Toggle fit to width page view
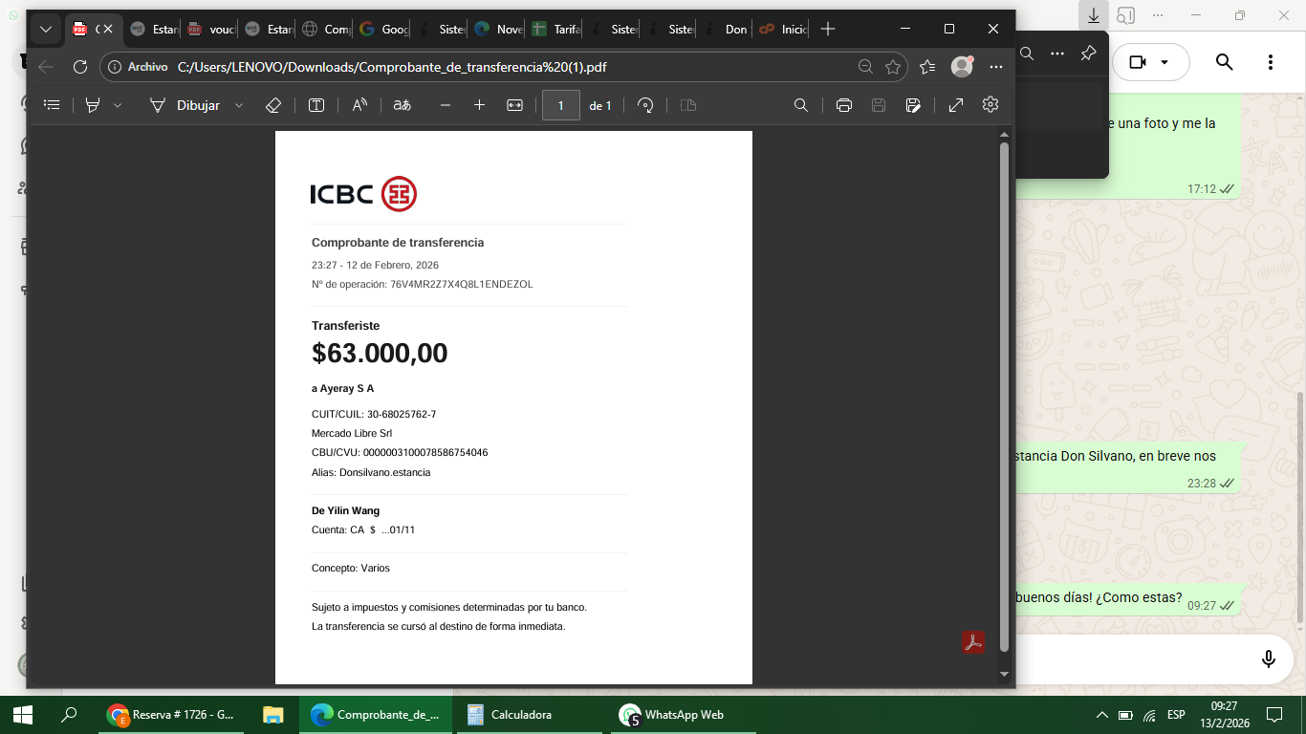Screen dimensions: 1306x734 click(514, 105)
